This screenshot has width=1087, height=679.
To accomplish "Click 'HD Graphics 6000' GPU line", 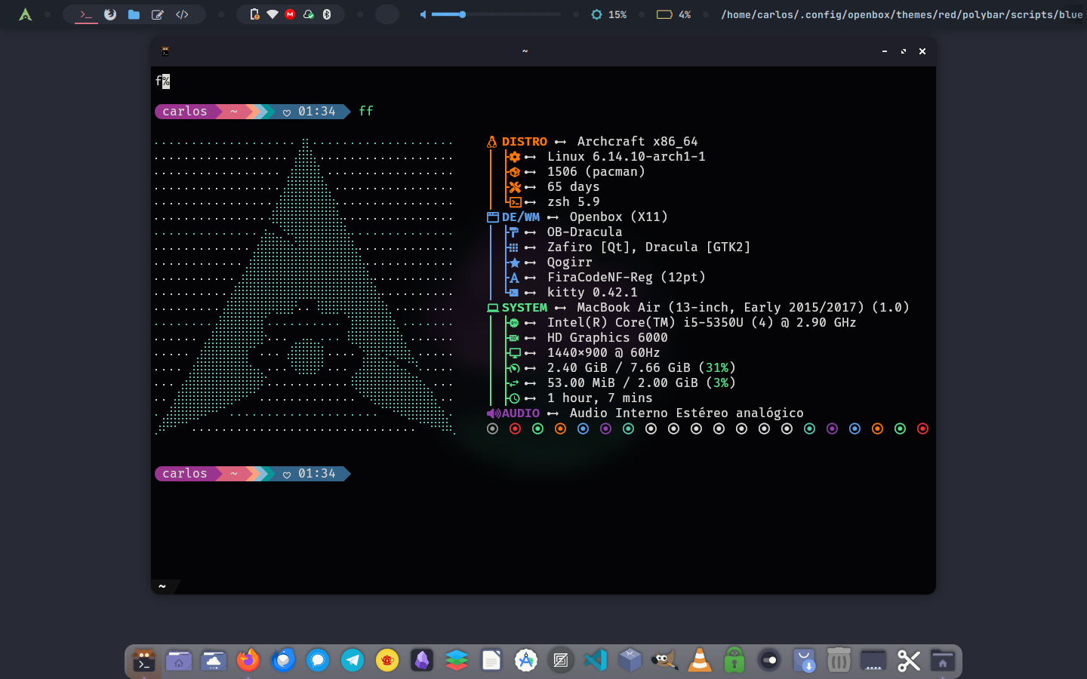I will click(x=608, y=337).
